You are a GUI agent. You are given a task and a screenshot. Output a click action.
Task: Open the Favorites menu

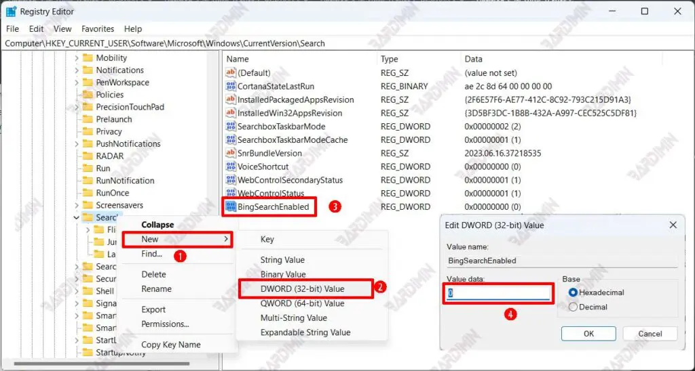tap(98, 28)
